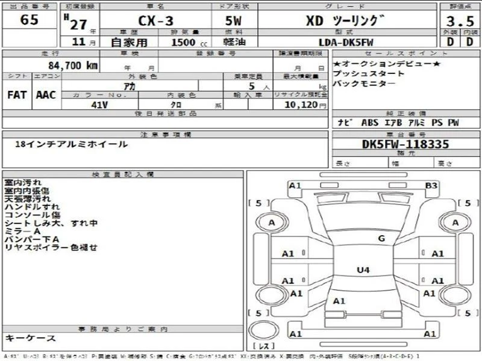Click the バックモニター sales point line
Image resolution: width=482 pixels, height=361 pixels.
[x=364, y=84]
